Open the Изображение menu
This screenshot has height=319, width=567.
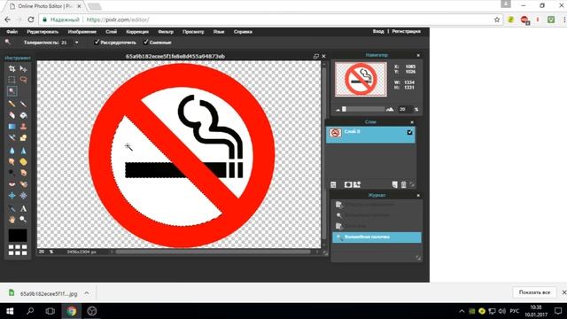click(82, 32)
